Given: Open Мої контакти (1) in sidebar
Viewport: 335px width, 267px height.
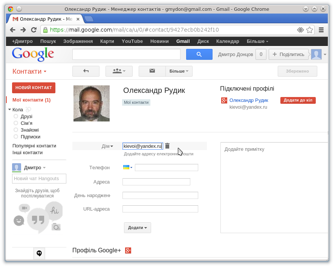Looking at the screenshot, I should [31, 100].
